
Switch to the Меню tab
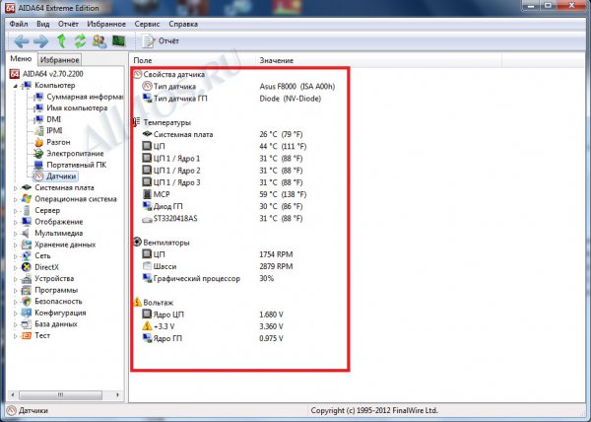point(21,59)
